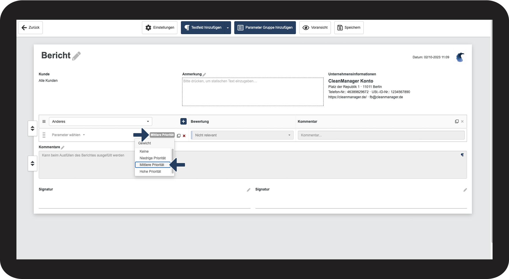The width and height of the screenshot is (509, 279).
Task: Choose Niedrige Priorität from the Gewicht menu
Action: pyautogui.click(x=153, y=158)
